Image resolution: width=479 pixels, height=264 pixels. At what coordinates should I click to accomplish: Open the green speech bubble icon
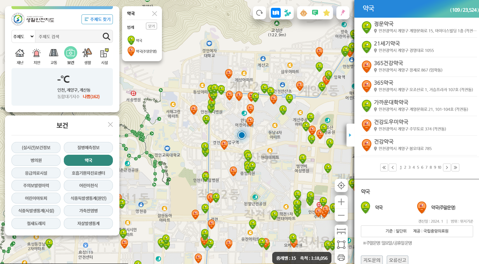[315, 13]
